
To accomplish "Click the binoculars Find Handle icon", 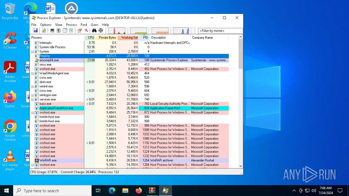I will pyautogui.click(x=94, y=30).
